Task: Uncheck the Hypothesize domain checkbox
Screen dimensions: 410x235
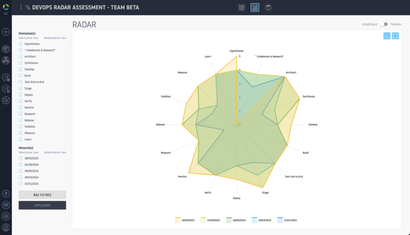Action: coord(20,44)
